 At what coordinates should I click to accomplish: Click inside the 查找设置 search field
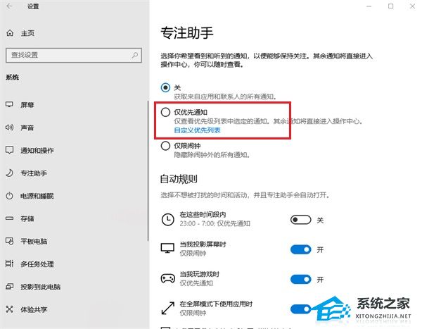[73, 55]
